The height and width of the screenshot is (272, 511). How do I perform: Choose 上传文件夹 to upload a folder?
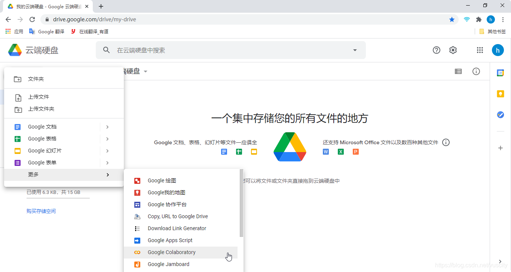coord(64,109)
